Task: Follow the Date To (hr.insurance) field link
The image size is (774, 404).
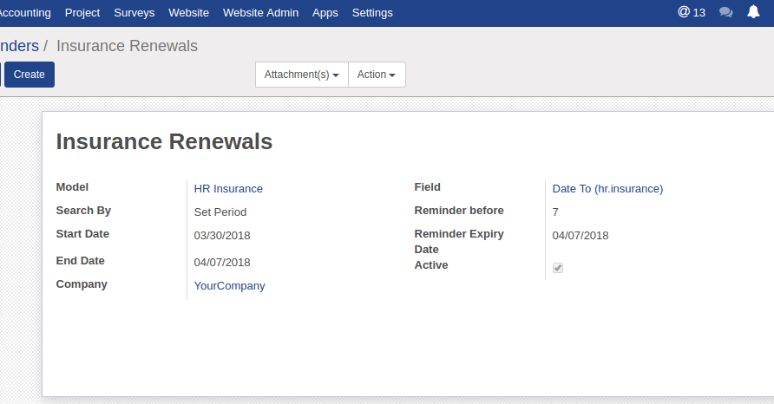Action: tap(607, 188)
